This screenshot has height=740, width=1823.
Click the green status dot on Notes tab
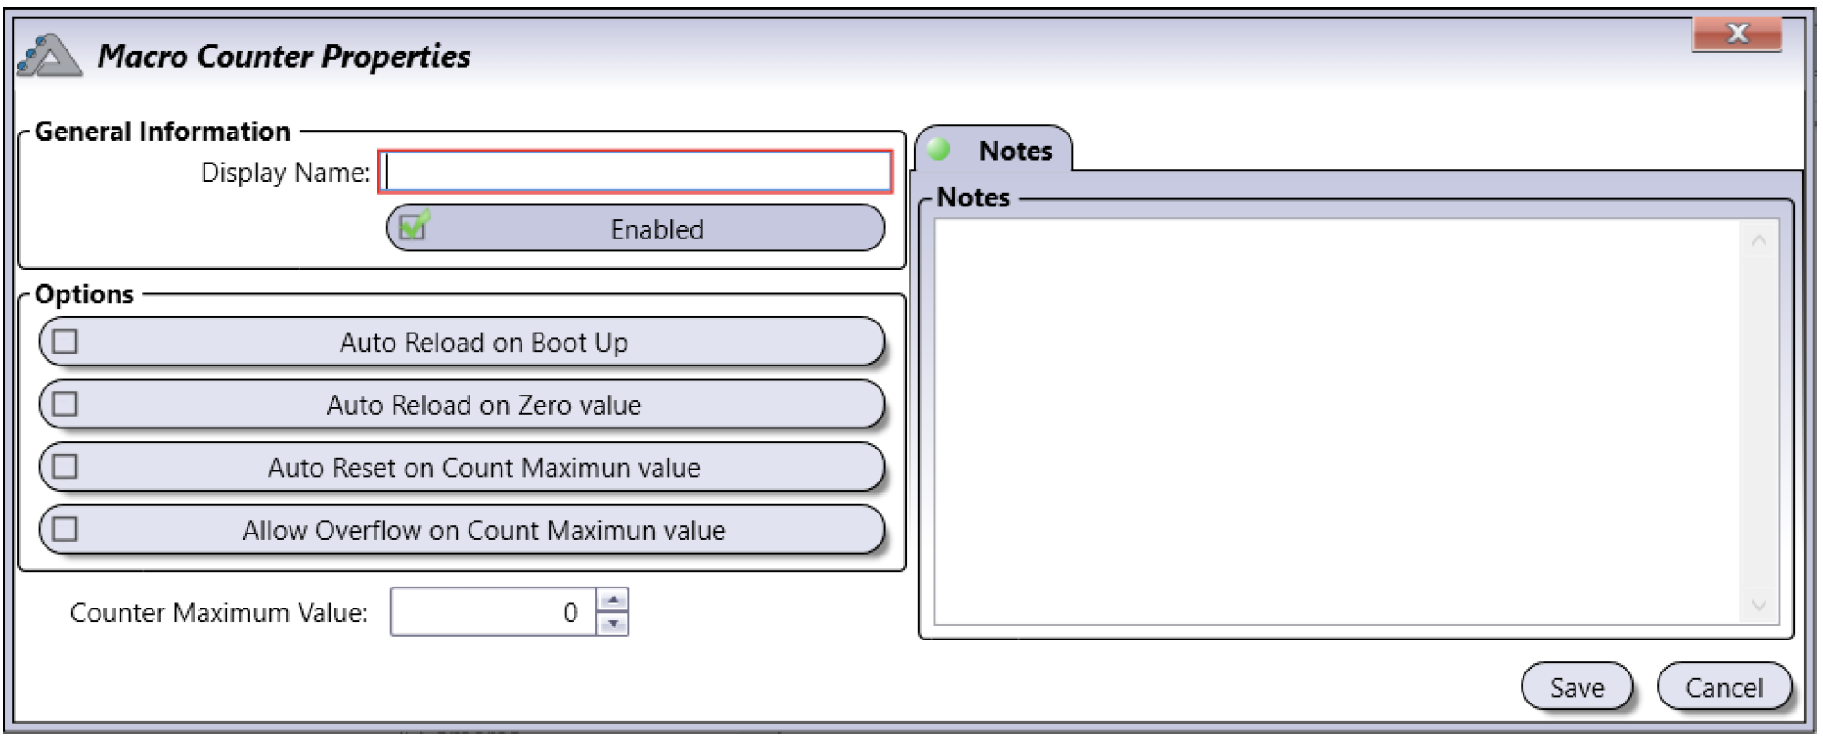(x=939, y=149)
